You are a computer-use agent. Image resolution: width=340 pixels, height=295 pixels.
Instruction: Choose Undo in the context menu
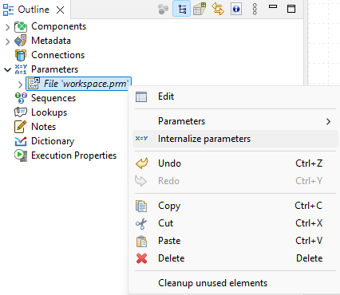pyautogui.click(x=235, y=163)
